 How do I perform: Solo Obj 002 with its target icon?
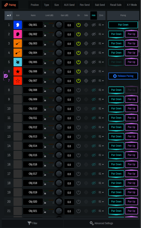(x=86, y=34)
